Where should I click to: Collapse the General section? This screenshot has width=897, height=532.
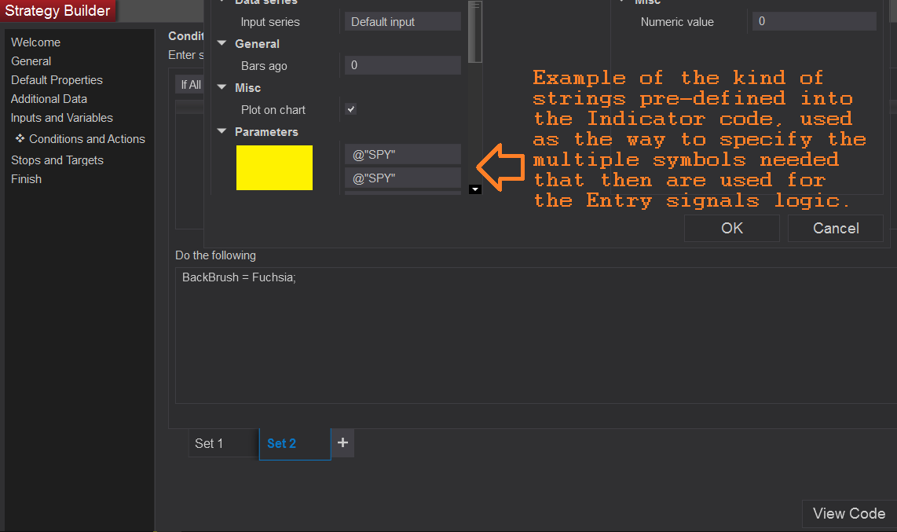[221, 43]
